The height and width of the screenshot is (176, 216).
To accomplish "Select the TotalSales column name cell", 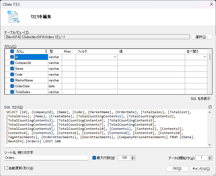I will (x=31, y=92).
